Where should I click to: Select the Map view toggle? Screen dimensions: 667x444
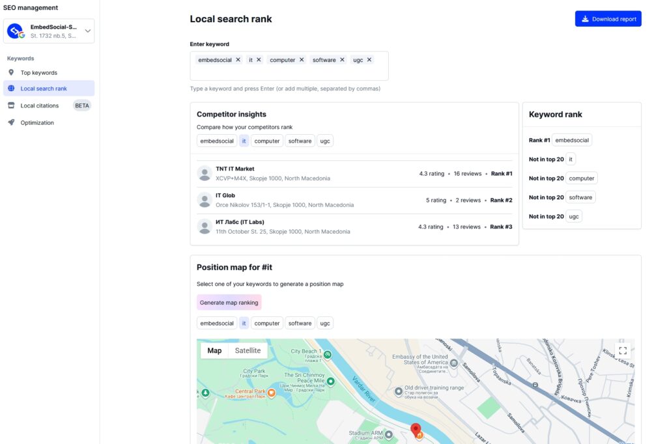(214, 350)
